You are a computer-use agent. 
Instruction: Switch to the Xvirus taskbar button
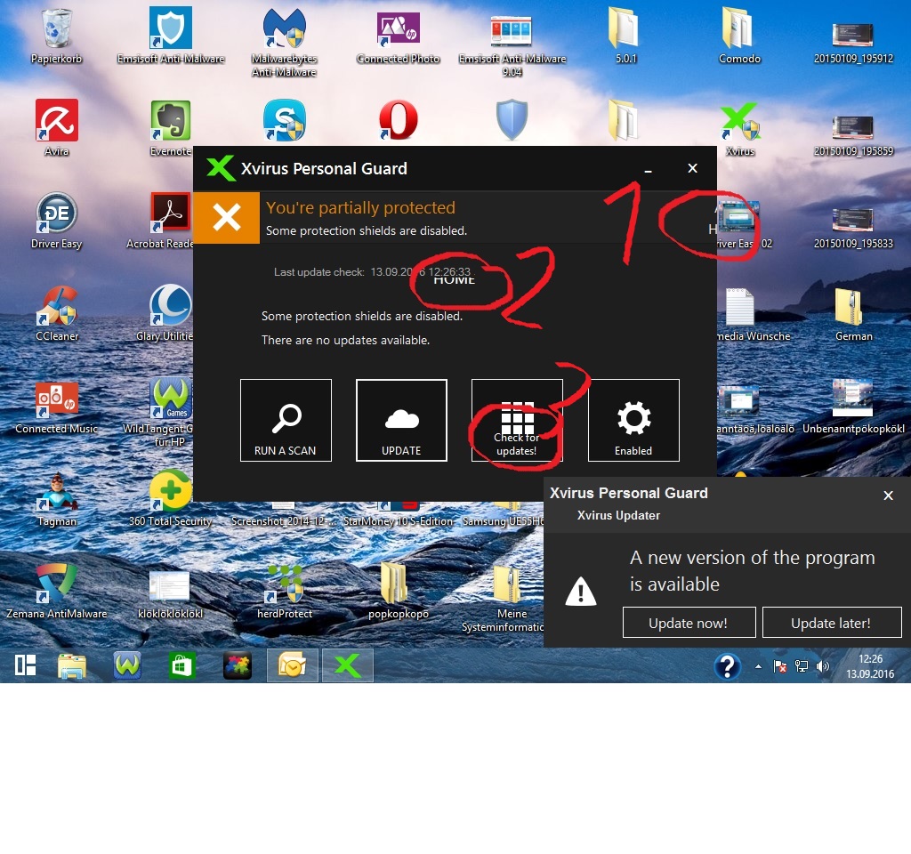tap(348, 665)
